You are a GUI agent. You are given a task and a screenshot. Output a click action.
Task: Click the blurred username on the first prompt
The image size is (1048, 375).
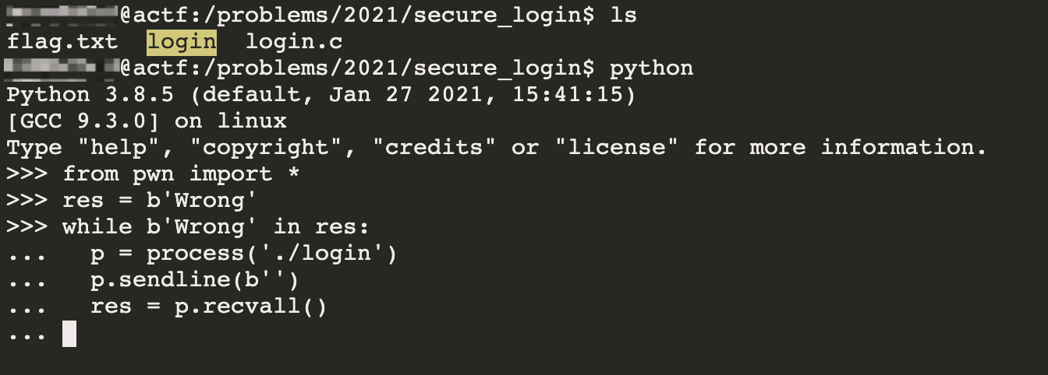[x=62, y=14]
